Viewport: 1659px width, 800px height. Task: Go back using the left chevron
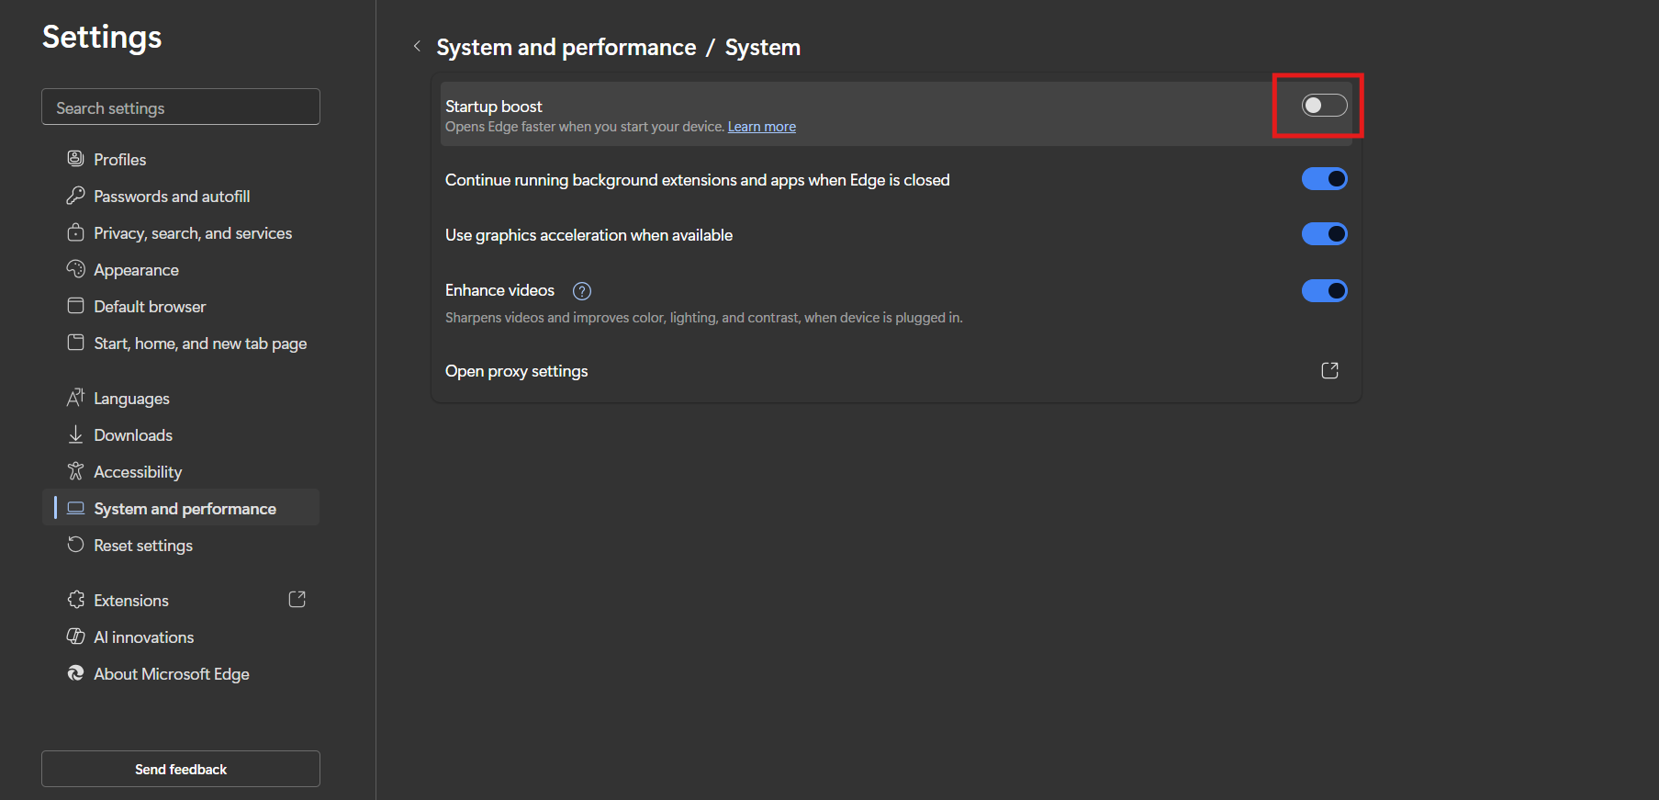[x=417, y=46]
